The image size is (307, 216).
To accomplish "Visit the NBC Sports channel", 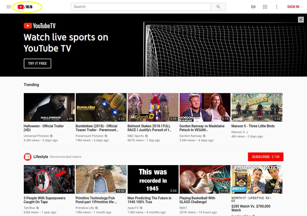I will (x=136, y=136).
